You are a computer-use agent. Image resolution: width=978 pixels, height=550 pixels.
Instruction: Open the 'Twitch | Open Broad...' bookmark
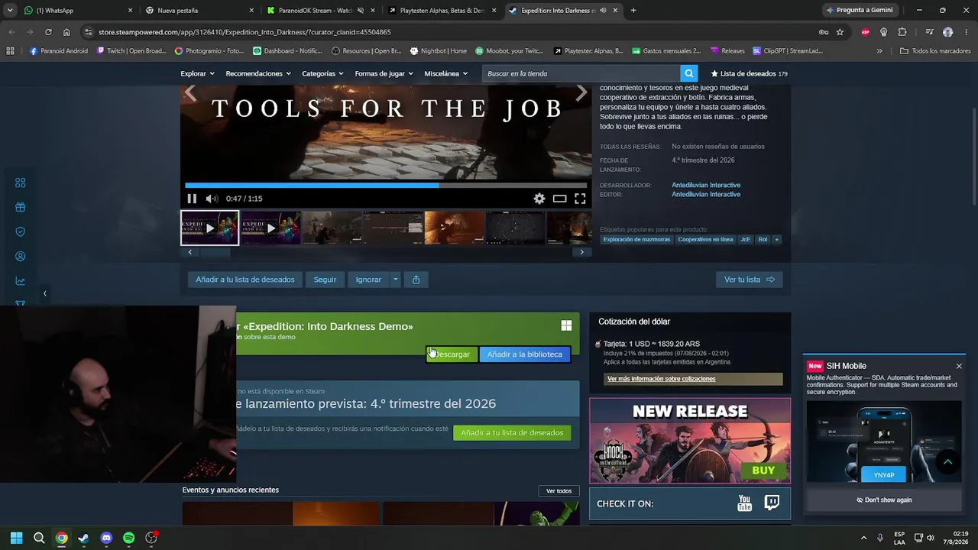tap(133, 51)
